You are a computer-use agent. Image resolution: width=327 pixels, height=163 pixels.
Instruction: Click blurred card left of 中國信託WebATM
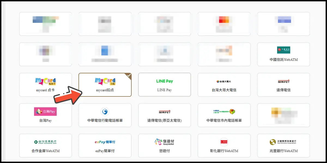pos(224,54)
